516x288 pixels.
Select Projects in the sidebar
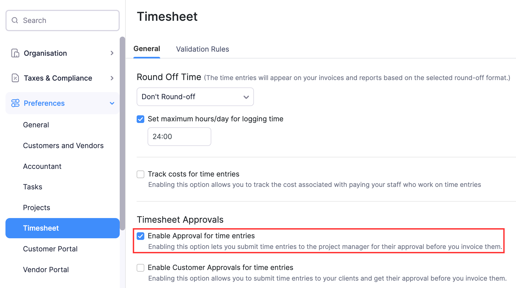36,207
